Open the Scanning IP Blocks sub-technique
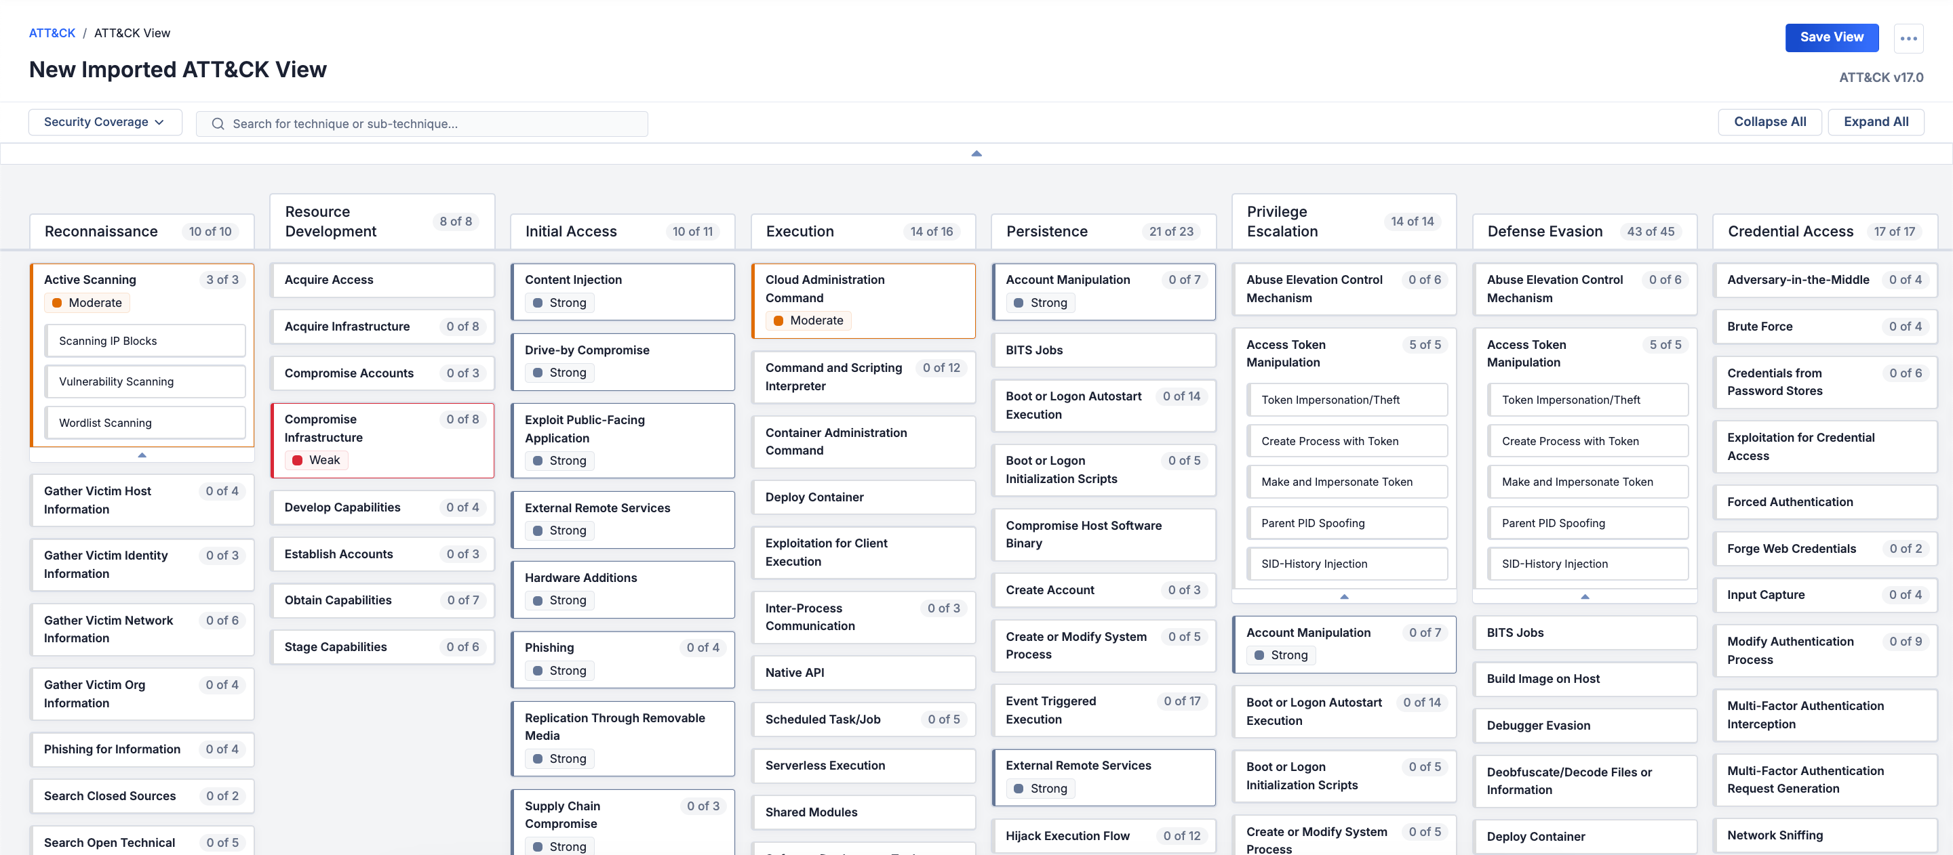This screenshot has width=1953, height=855. (145, 341)
